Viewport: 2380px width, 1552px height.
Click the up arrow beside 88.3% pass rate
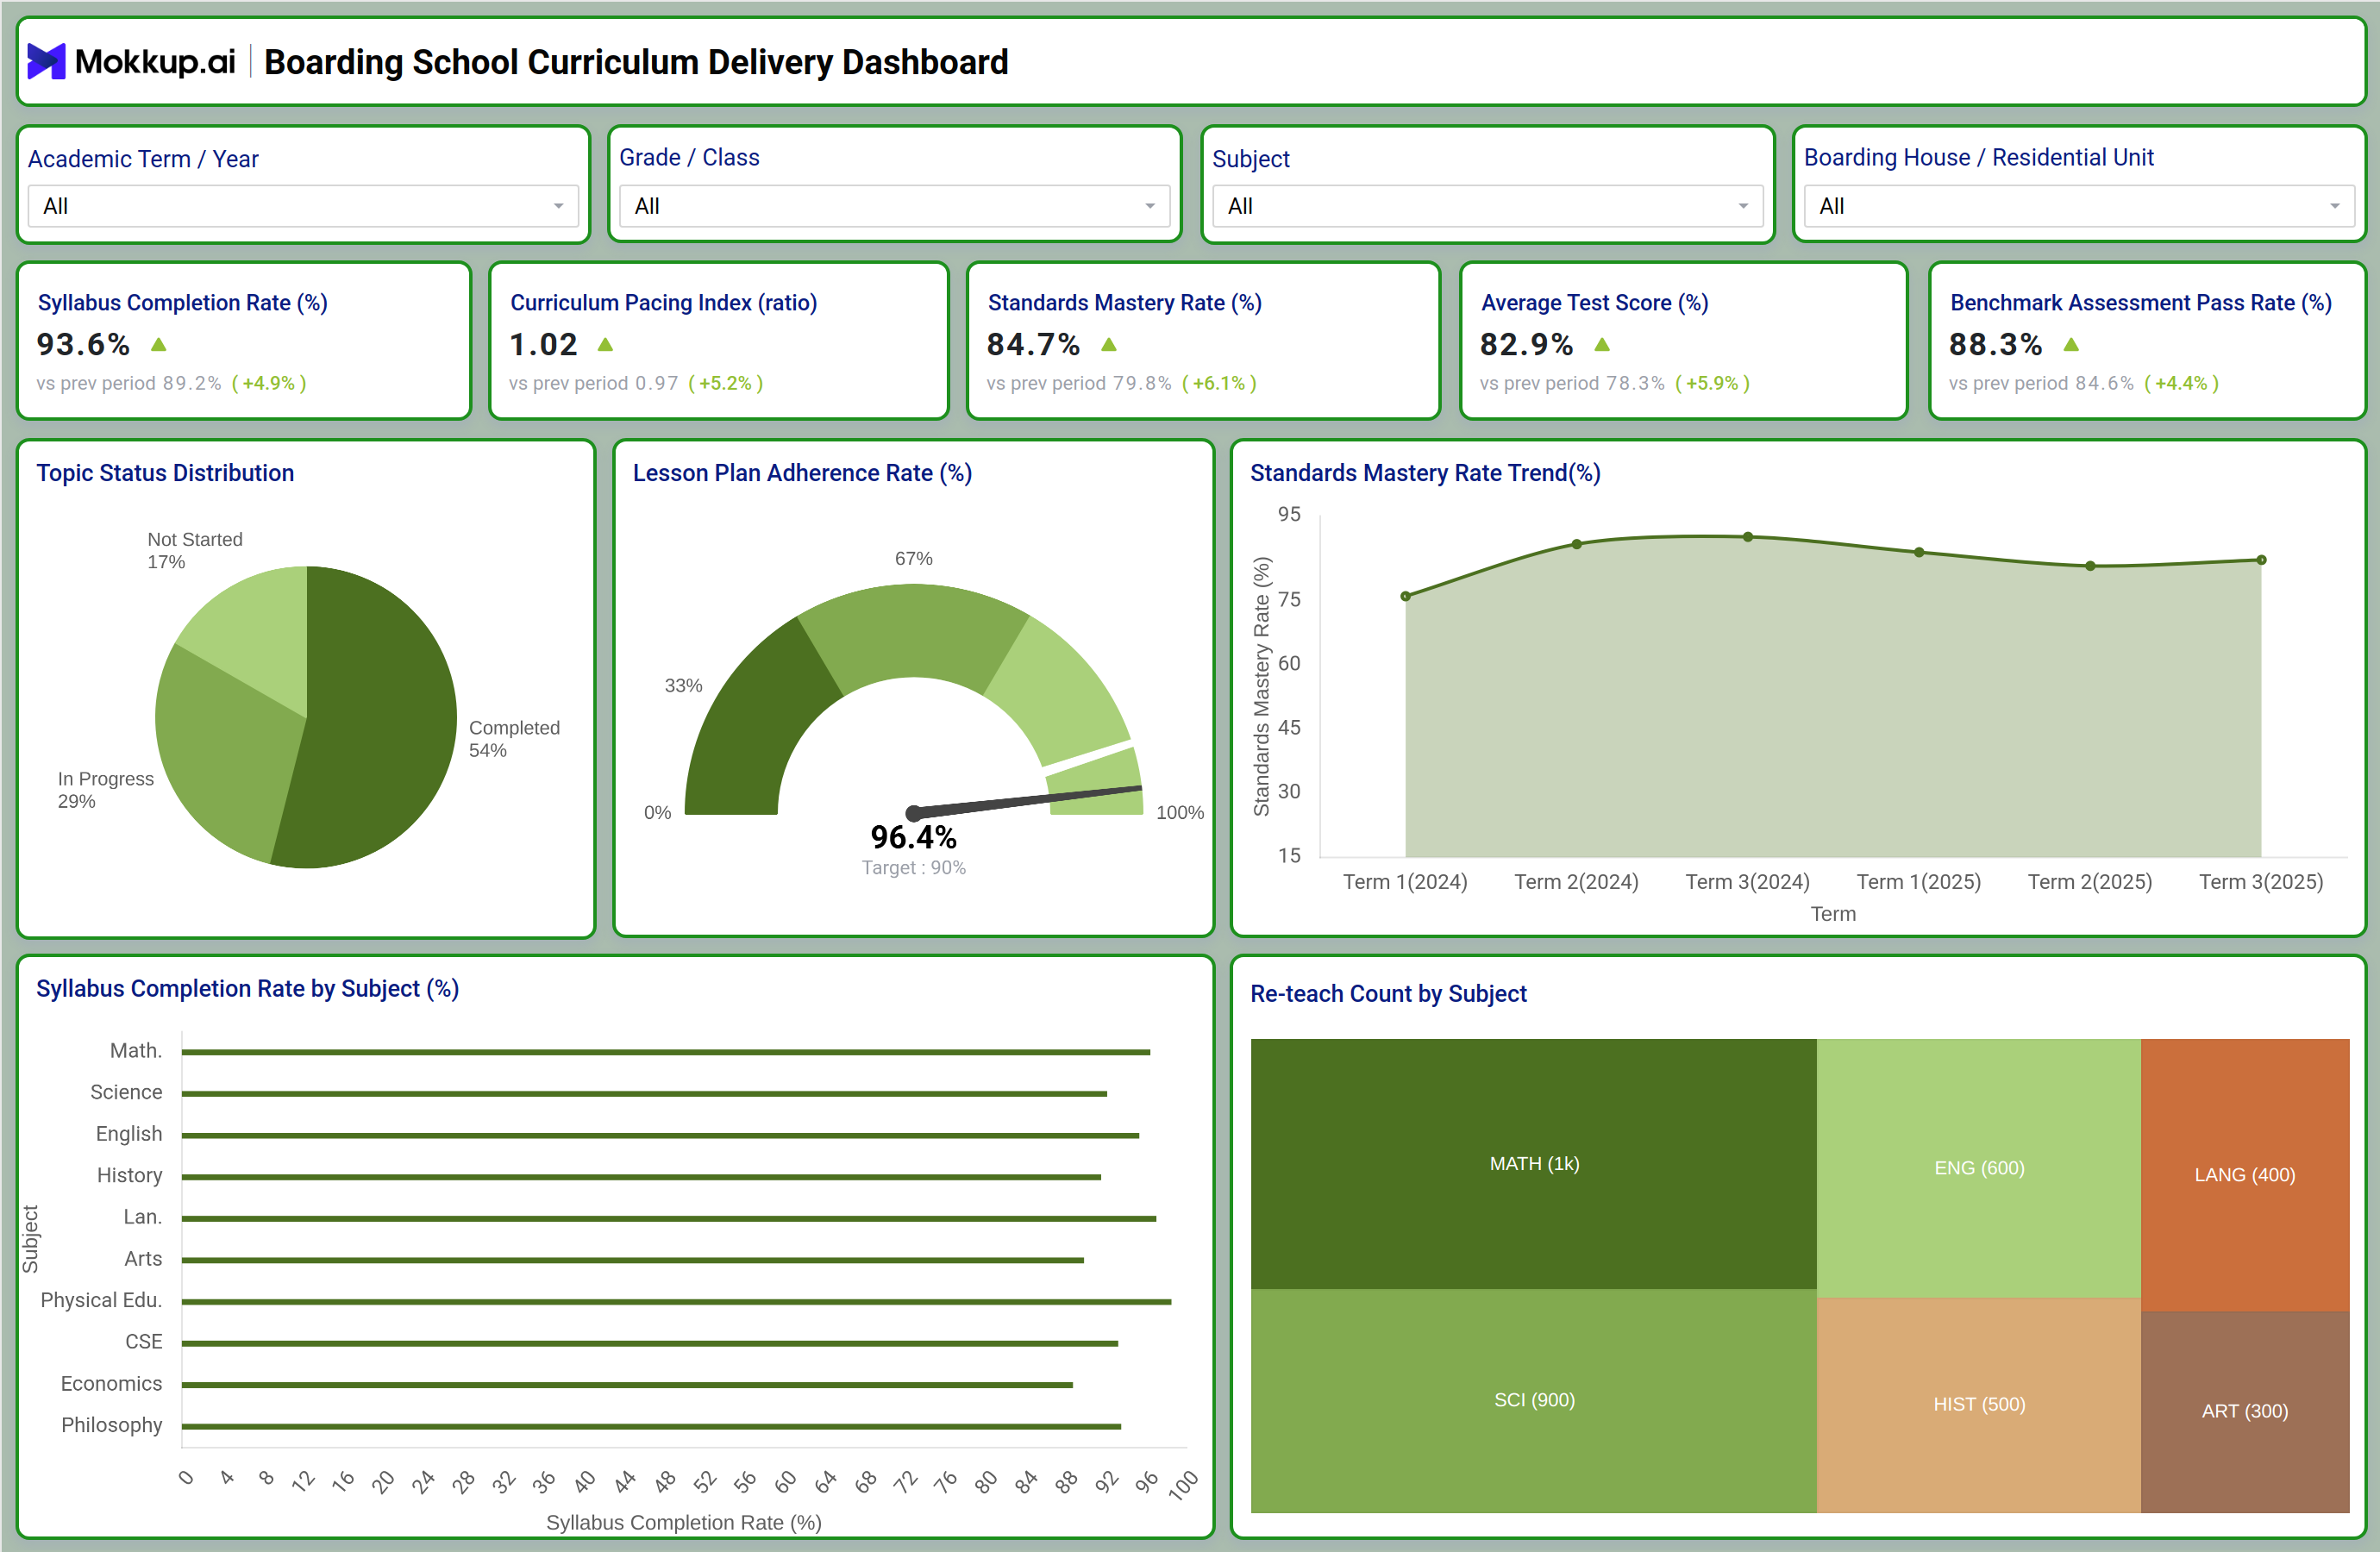(2071, 345)
